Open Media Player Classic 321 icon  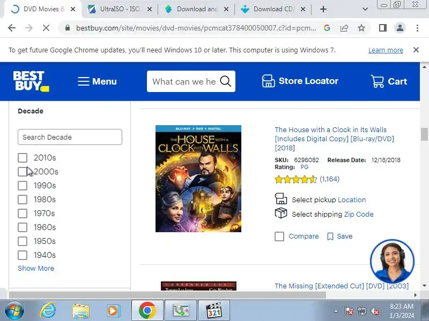coord(214,311)
